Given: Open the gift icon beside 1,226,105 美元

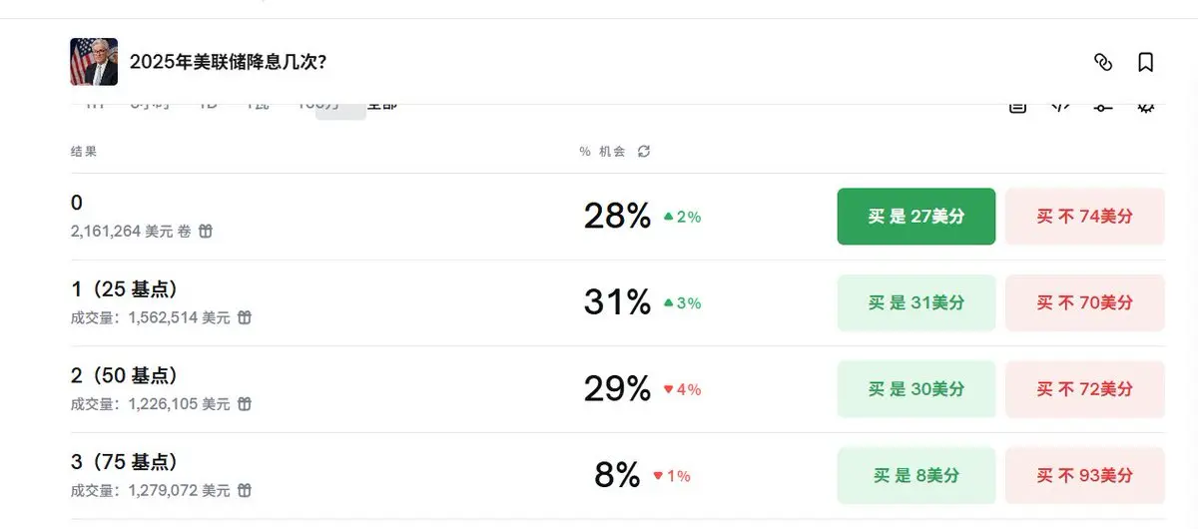Looking at the screenshot, I should pyautogui.click(x=245, y=404).
